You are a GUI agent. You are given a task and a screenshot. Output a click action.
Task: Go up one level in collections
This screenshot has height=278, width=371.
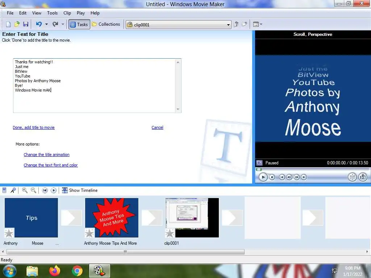[x=236, y=24]
